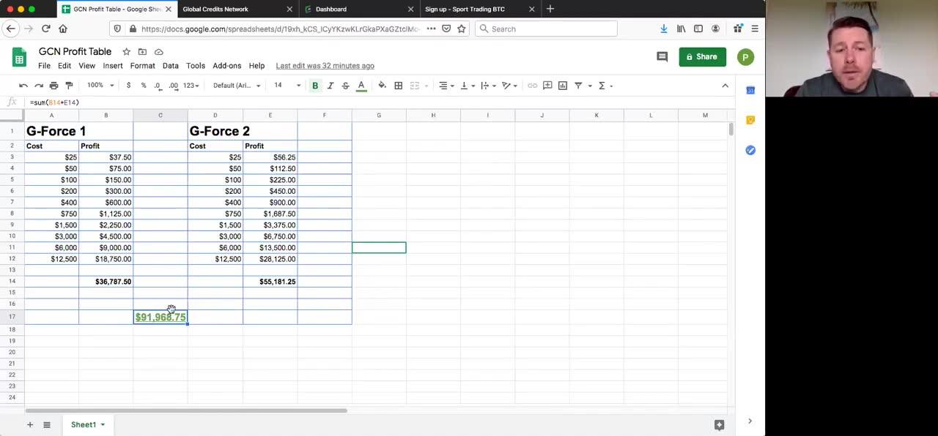Image resolution: width=938 pixels, height=436 pixels.
Task: Open the Tasks side panel
Action: point(750,150)
